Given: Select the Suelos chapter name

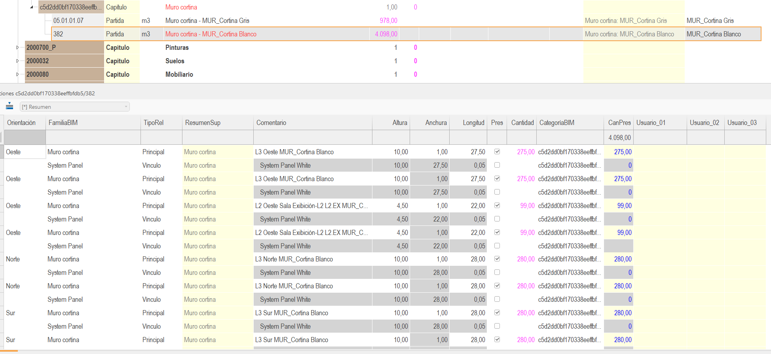Looking at the screenshot, I should [175, 61].
